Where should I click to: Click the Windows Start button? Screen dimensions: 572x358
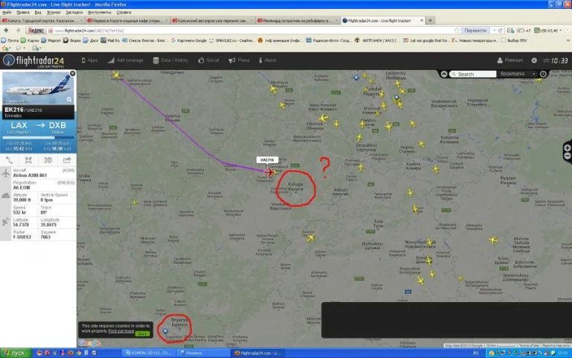pos(13,353)
